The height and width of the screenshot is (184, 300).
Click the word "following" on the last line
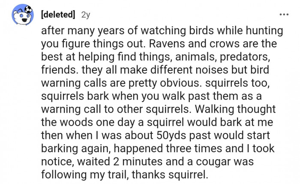(64, 175)
